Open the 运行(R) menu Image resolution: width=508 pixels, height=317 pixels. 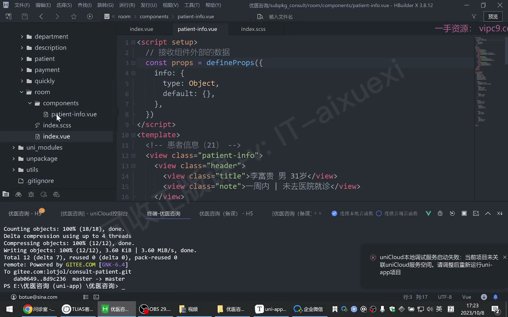point(127,5)
